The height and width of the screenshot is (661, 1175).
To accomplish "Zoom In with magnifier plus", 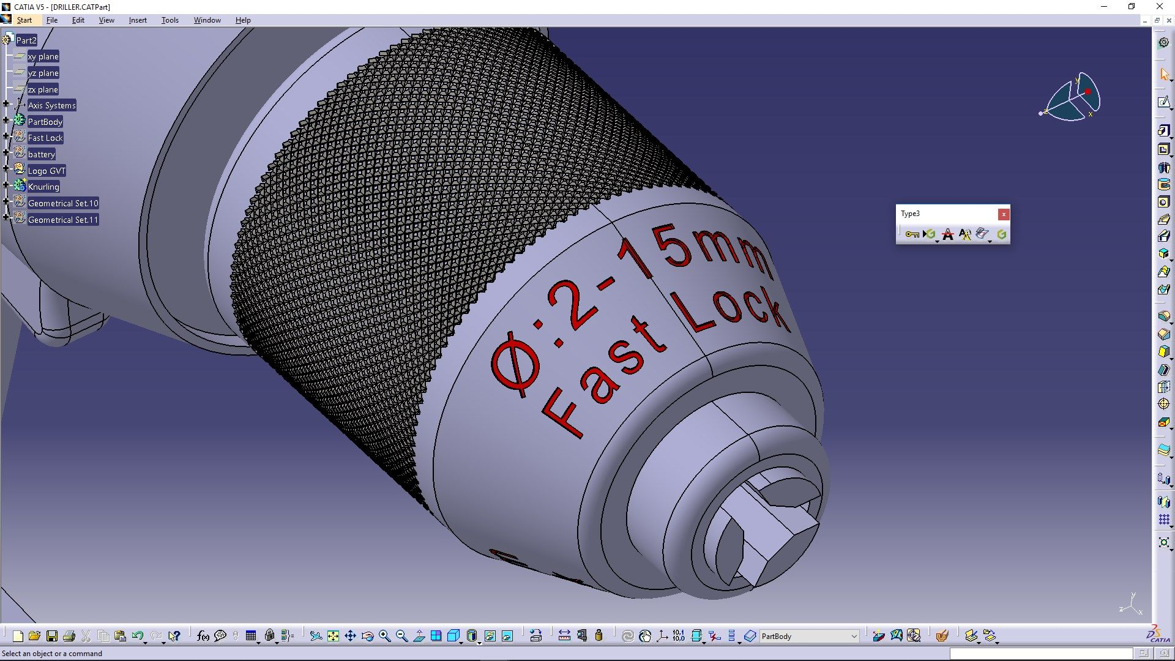I will (x=384, y=637).
